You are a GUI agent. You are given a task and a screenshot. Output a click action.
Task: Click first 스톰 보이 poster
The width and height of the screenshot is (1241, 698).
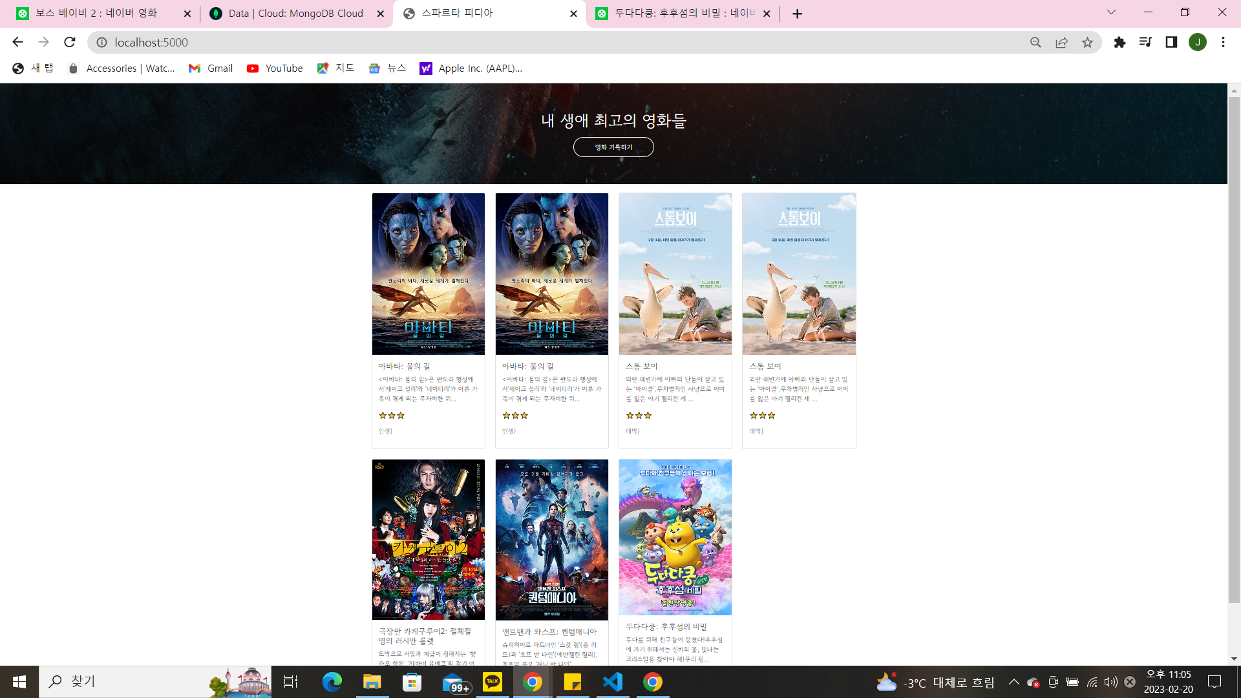[x=675, y=273]
